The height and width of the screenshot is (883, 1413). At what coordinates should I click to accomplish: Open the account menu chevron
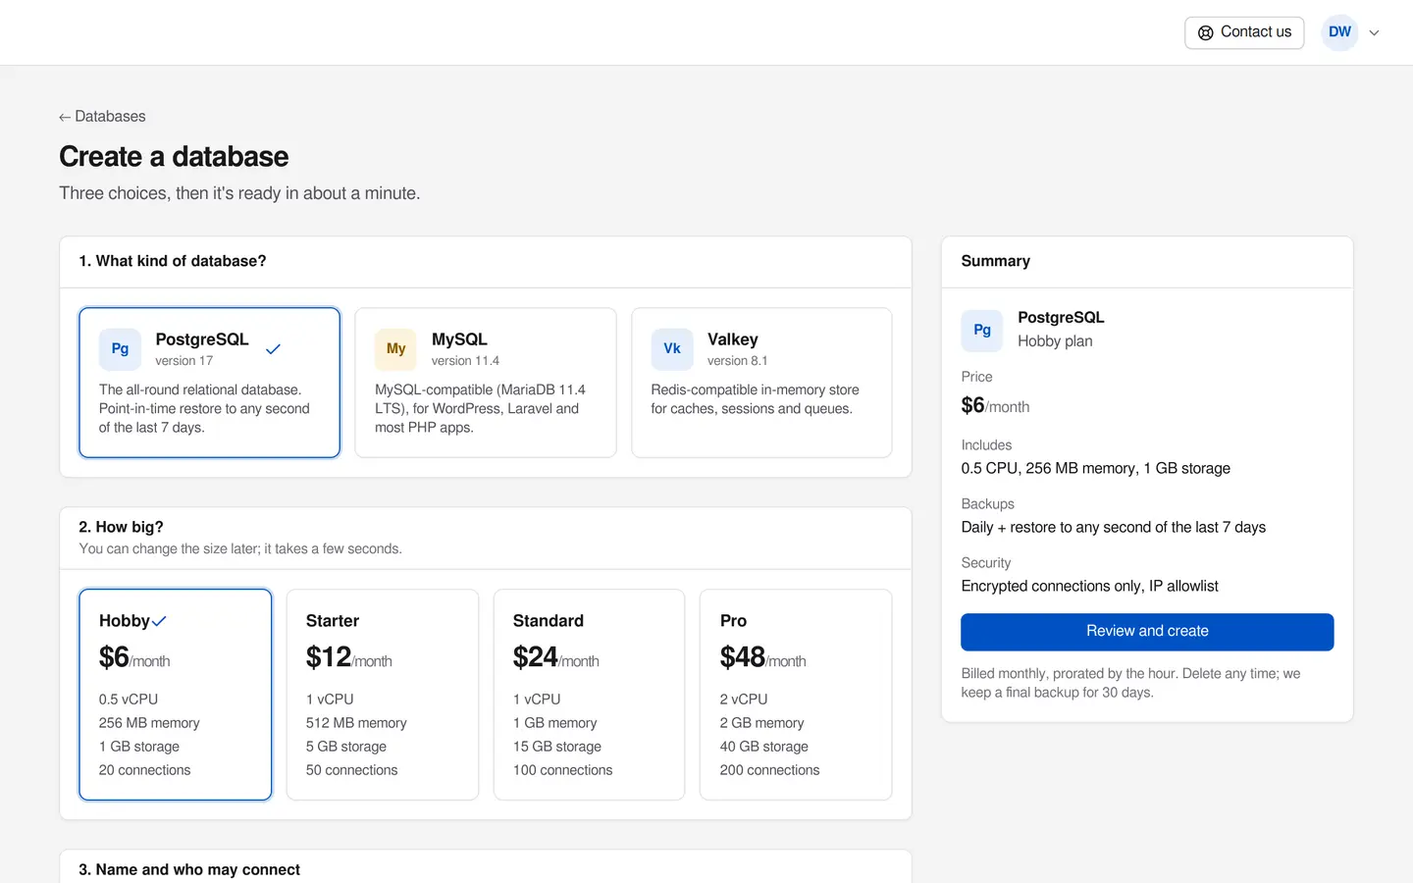[x=1375, y=32]
